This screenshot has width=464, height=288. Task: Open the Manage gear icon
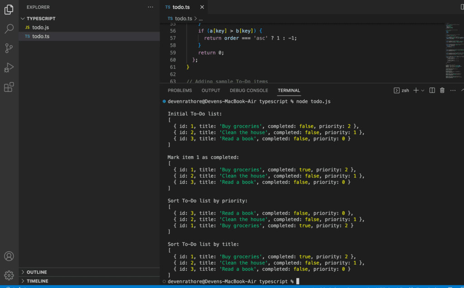[9, 275]
